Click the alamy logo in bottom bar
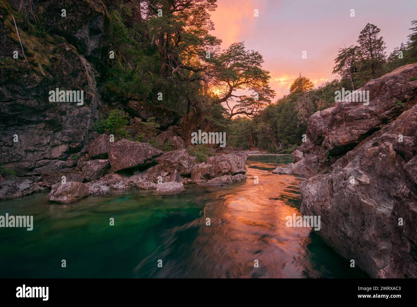 (32, 293)
